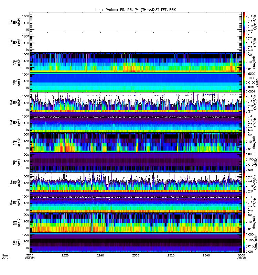The image size is (258, 275).
Task: Click the 'the fbk edc12' y-axis label
Action: [x=17, y=222]
